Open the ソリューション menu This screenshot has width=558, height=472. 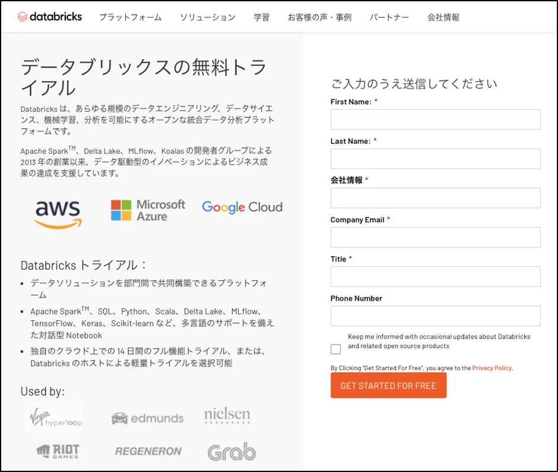pyautogui.click(x=208, y=17)
